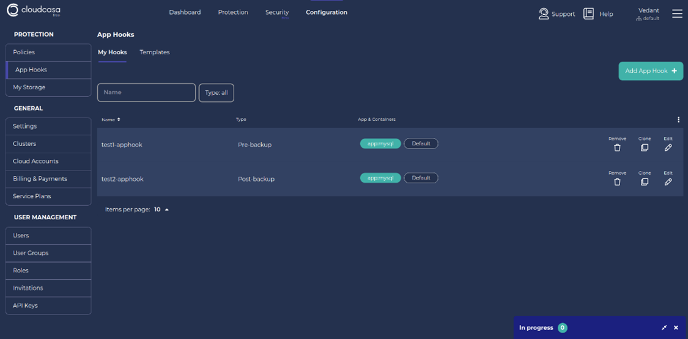Image resolution: width=688 pixels, height=339 pixels.
Task: Select App Hooks in sidebar
Action: coord(48,70)
